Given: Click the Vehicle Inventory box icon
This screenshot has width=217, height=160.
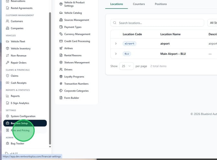Looking at the screenshot, I should 7,48.
